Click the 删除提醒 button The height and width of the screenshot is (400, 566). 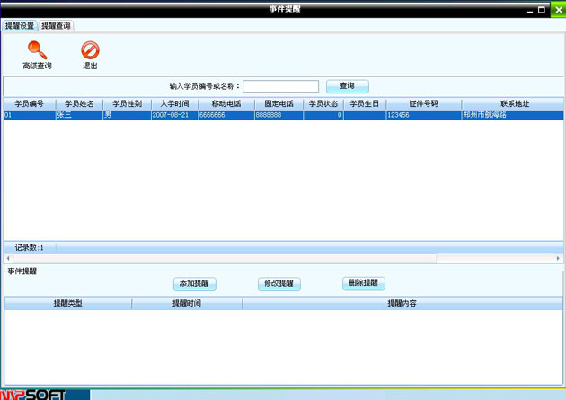[364, 283]
